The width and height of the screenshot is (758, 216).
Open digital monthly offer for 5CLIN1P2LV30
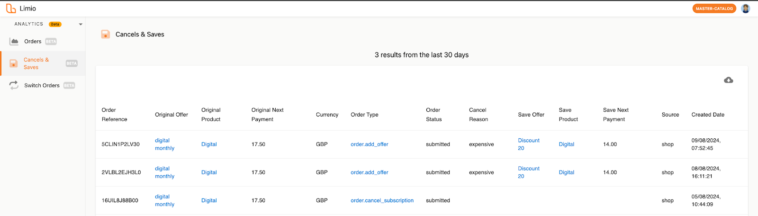coord(164,144)
